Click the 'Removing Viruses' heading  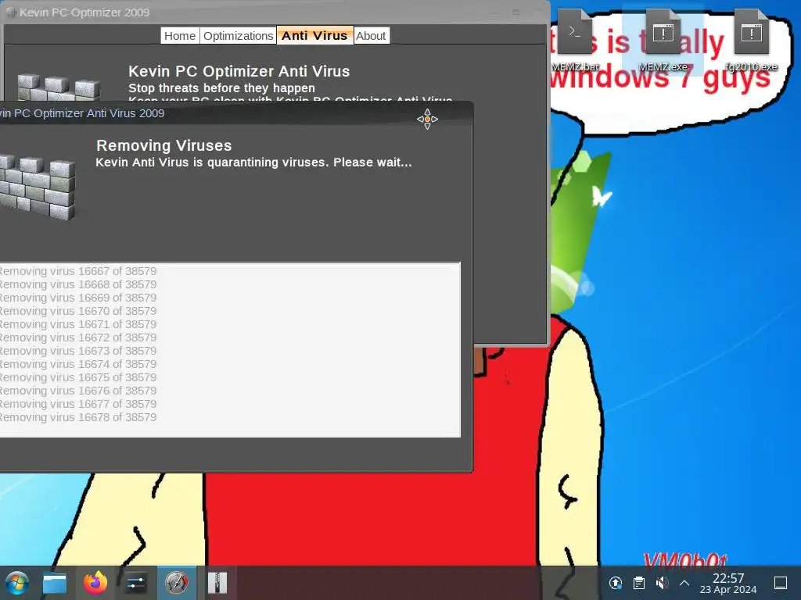164,145
